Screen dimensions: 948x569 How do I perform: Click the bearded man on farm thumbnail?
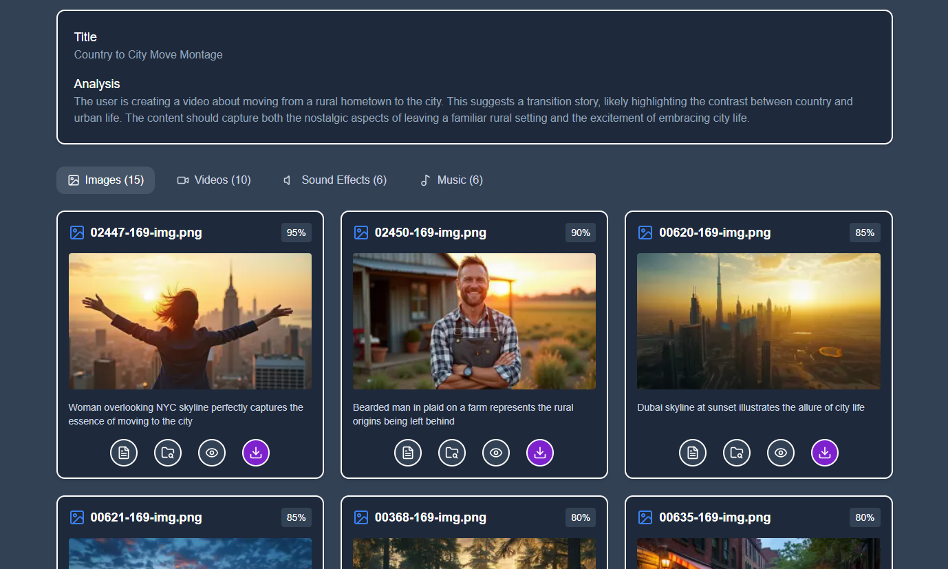[474, 321]
